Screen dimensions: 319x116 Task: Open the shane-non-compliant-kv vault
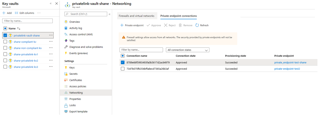(28, 48)
